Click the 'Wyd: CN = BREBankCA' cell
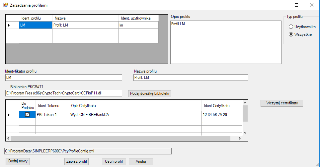The width and height of the screenshot is (320, 167). (x=135, y=115)
